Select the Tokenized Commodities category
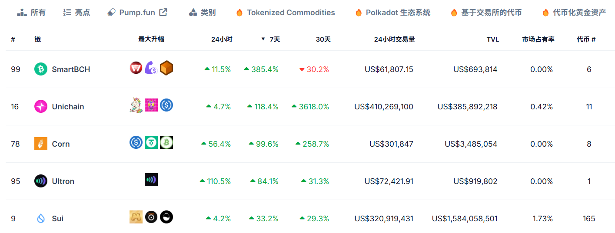This screenshot has width=615, height=233. pyautogui.click(x=286, y=13)
